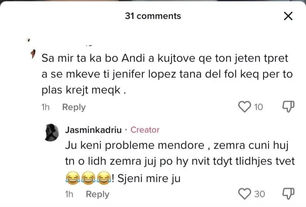
Task: Tap the laughing emojis in the reply
Action: tap(88, 179)
